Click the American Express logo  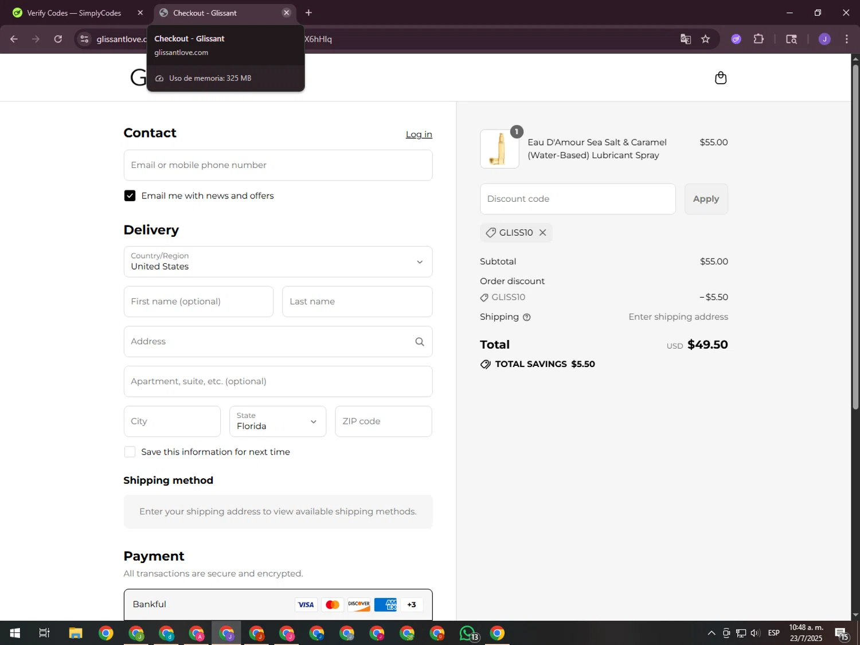coord(385,604)
